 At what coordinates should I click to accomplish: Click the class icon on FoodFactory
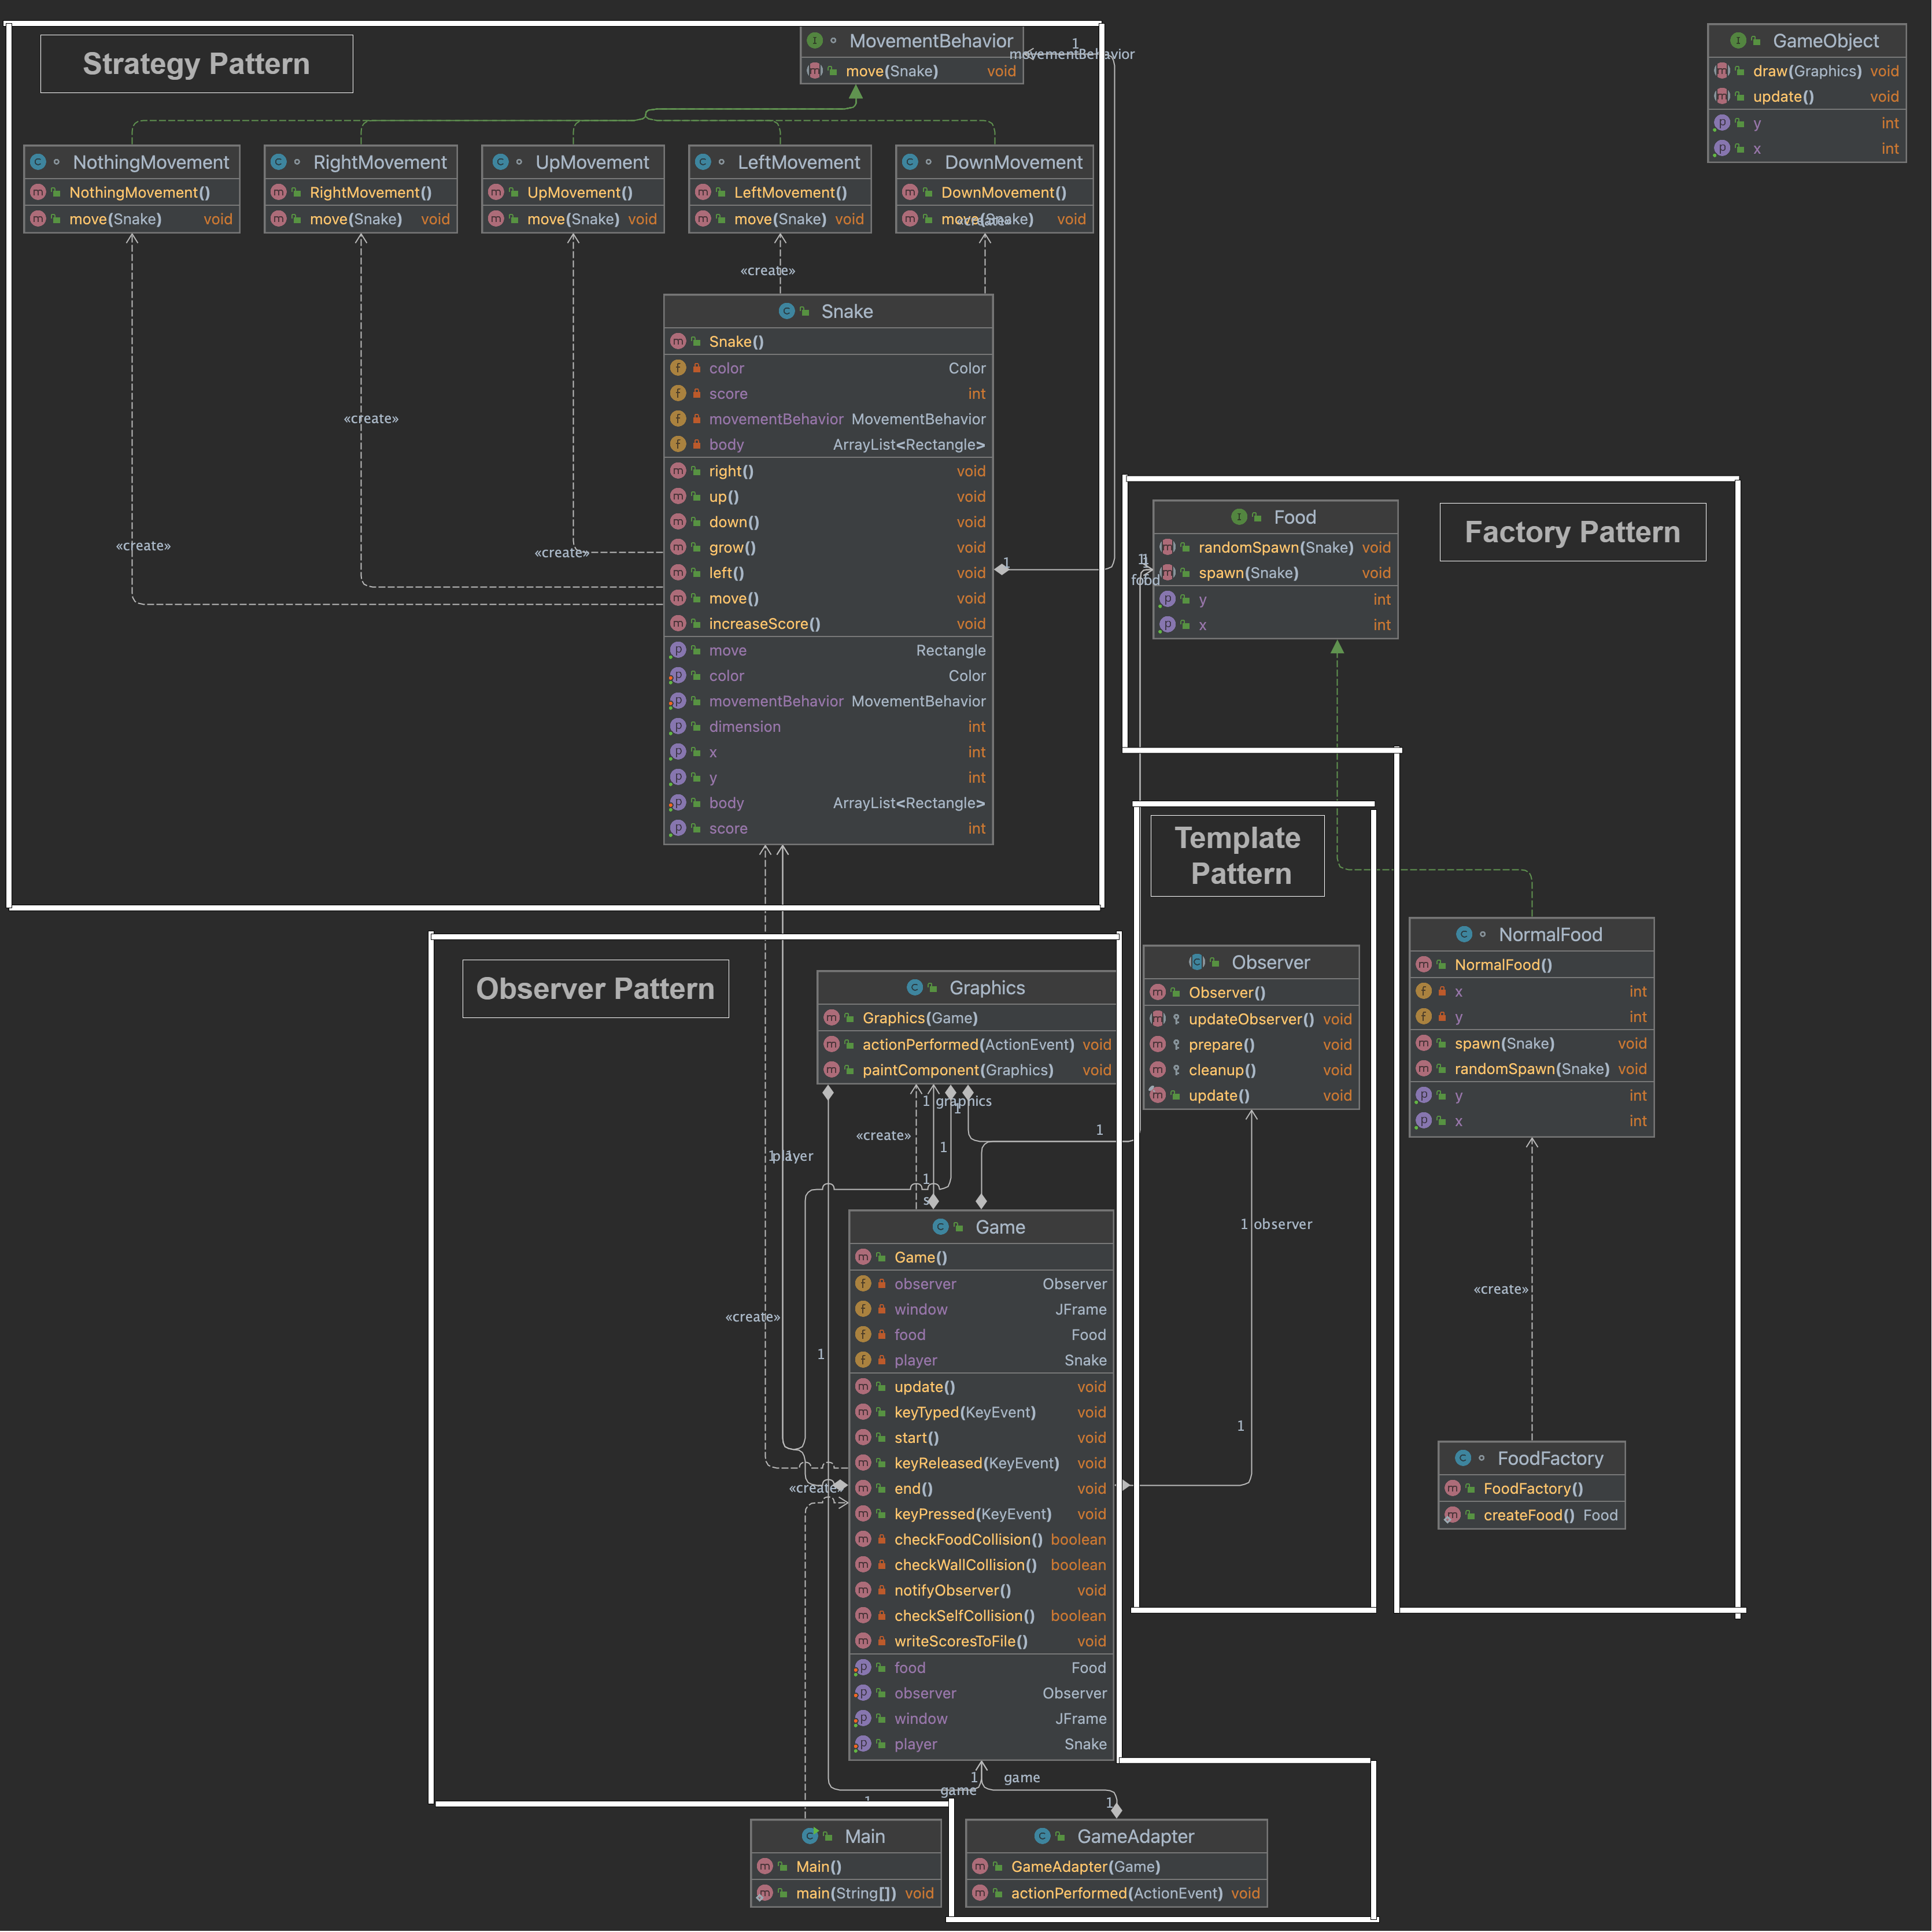(1463, 1458)
